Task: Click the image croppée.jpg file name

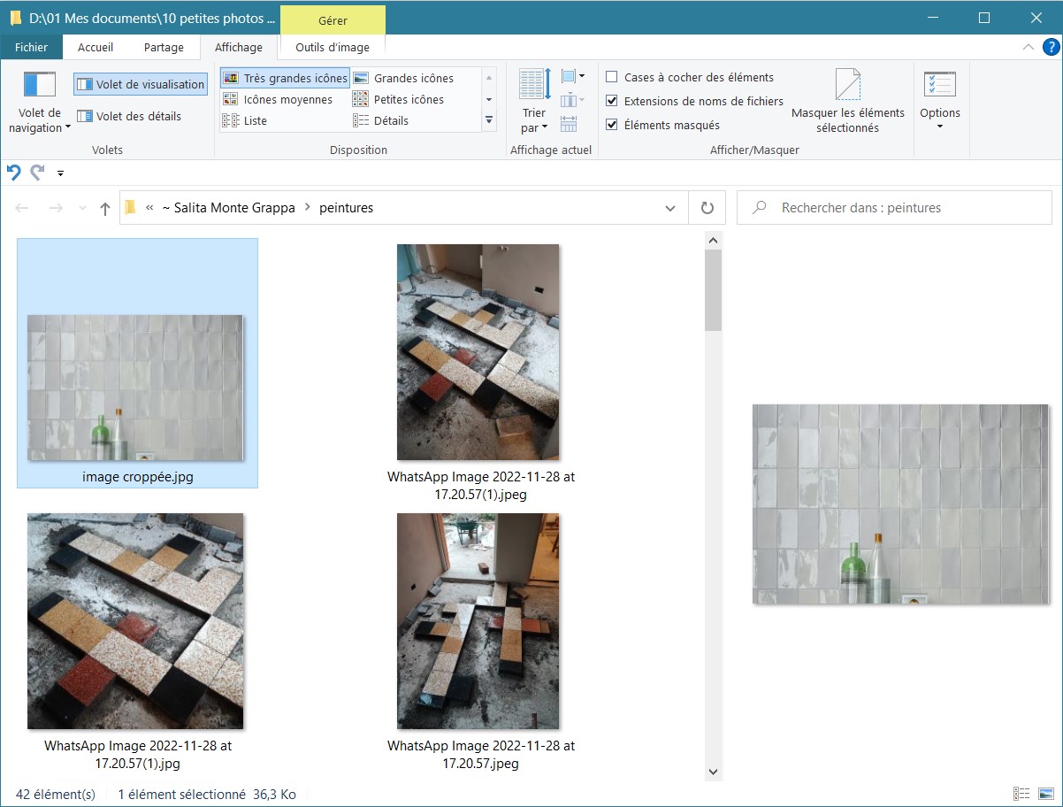Action: click(138, 477)
